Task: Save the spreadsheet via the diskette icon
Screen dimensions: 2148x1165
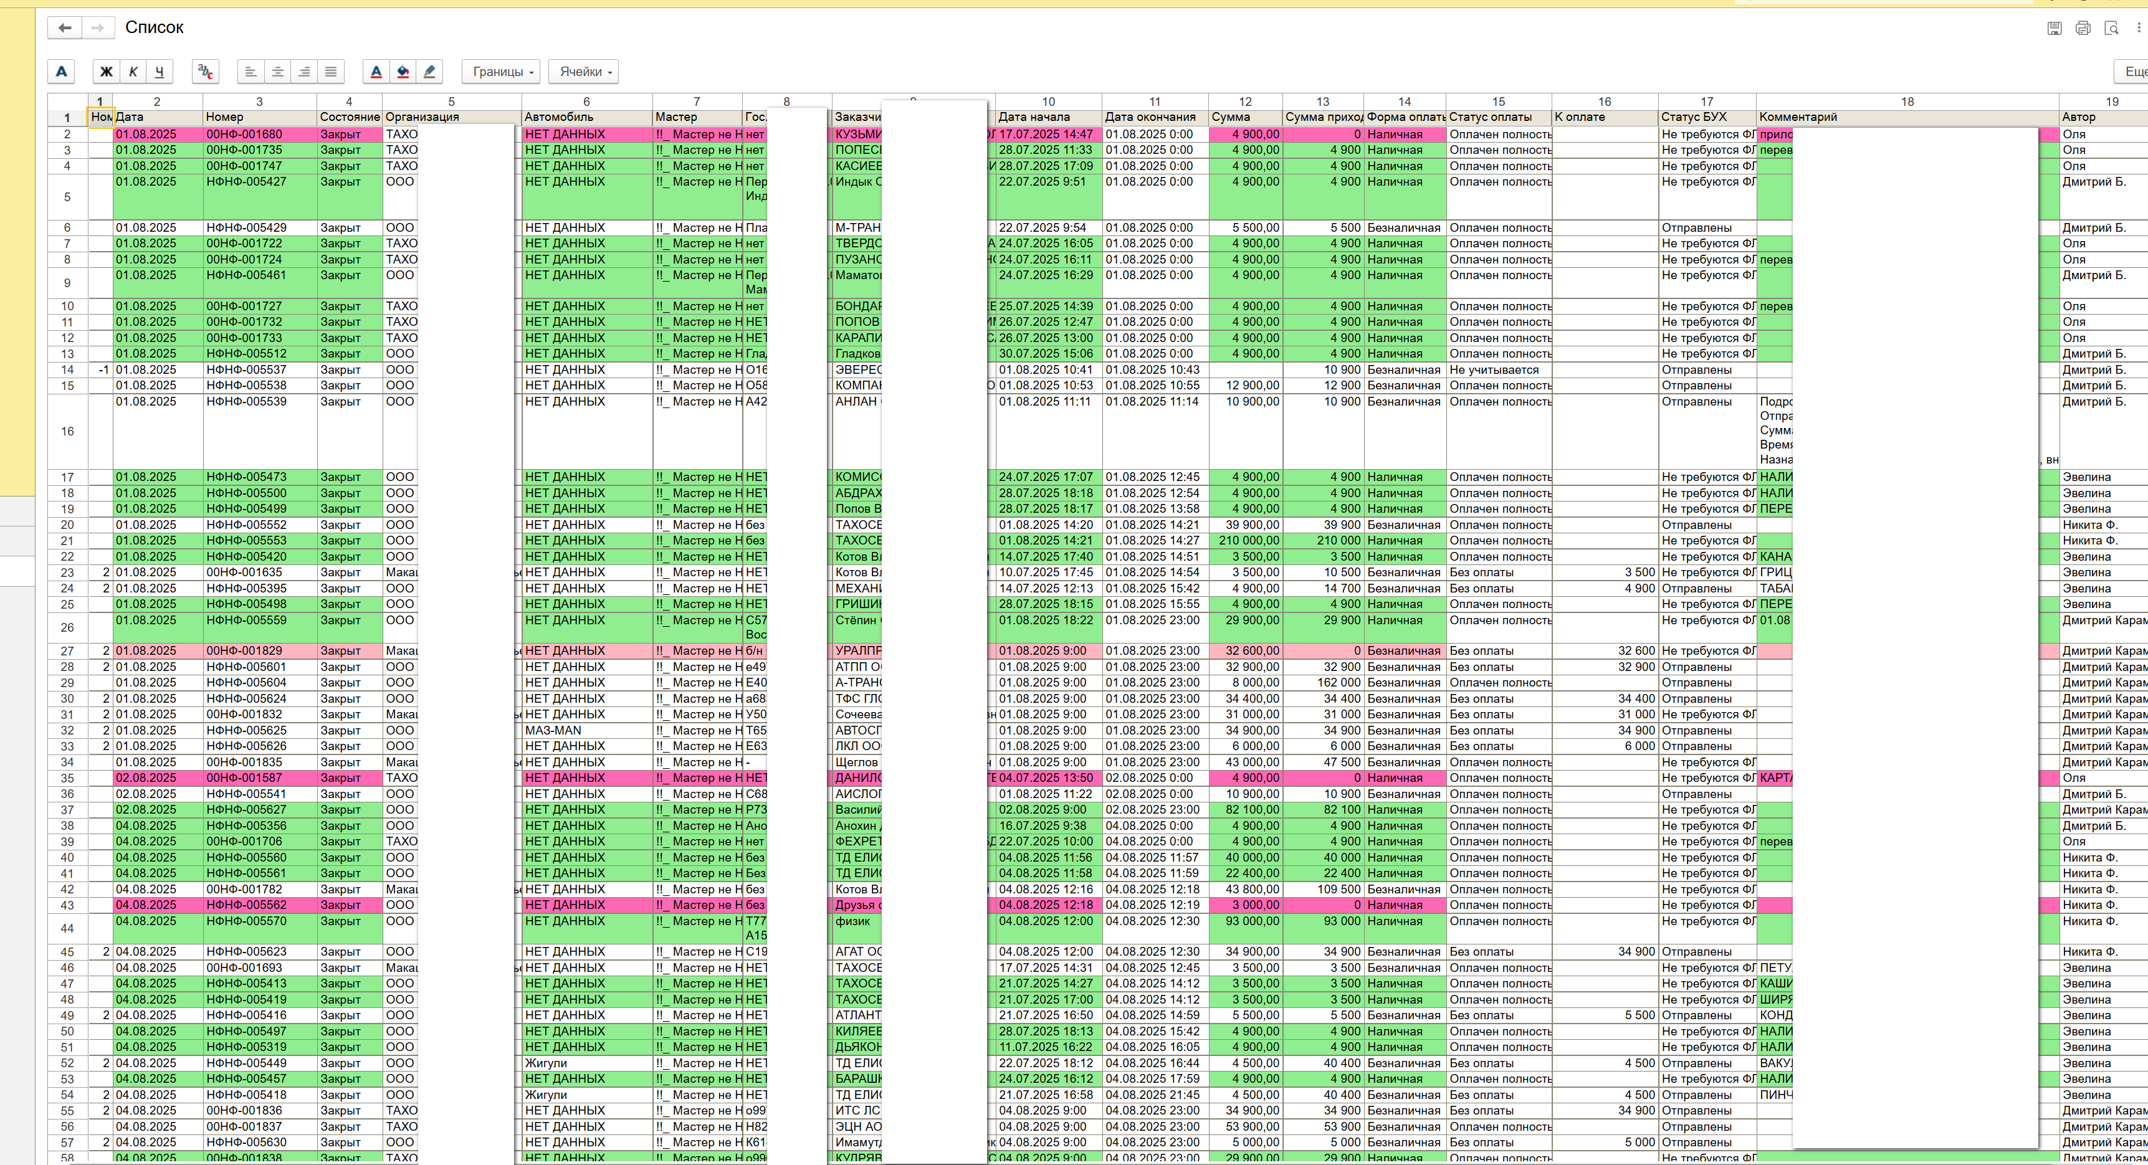Action: [x=2054, y=27]
